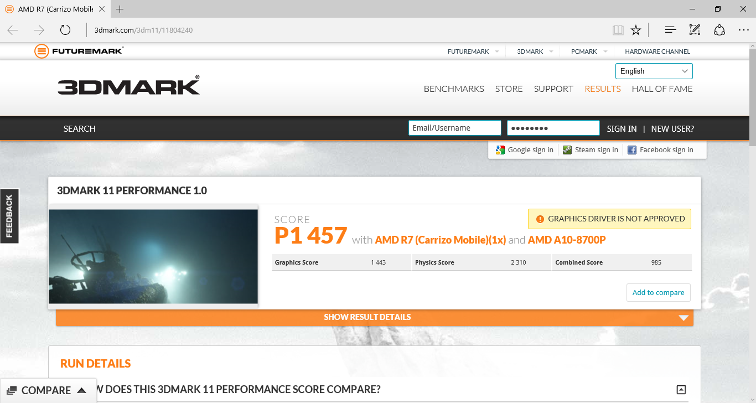Expand Show Result Details bar
The image size is (756, 403).
374,317
